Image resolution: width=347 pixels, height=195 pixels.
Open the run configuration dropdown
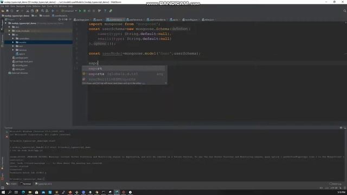tap(69, 11)
